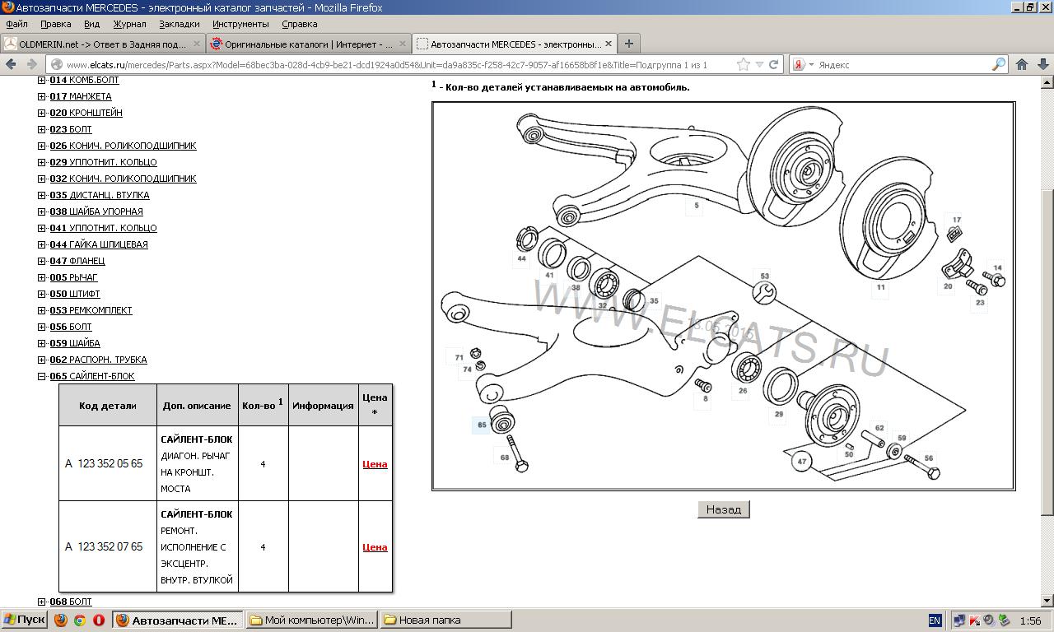
Task: Launch Chrome from quick launch bar
Action: coord(80,620)
